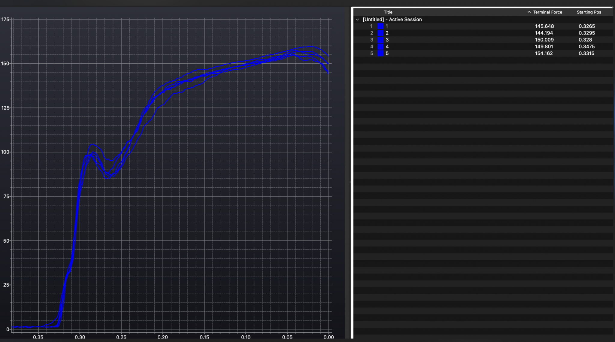Open the blue color swatch for row 3
The height and width of the screenshot is (342, 615).
pos(380,40)
